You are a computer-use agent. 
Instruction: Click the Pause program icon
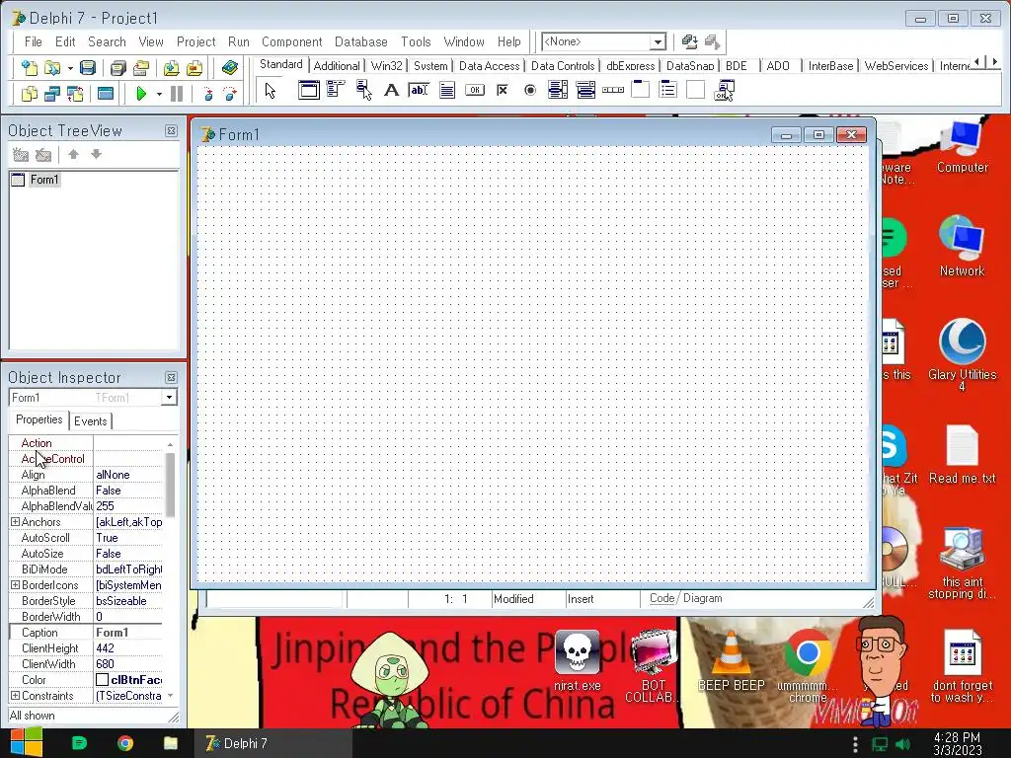(176, 94)
